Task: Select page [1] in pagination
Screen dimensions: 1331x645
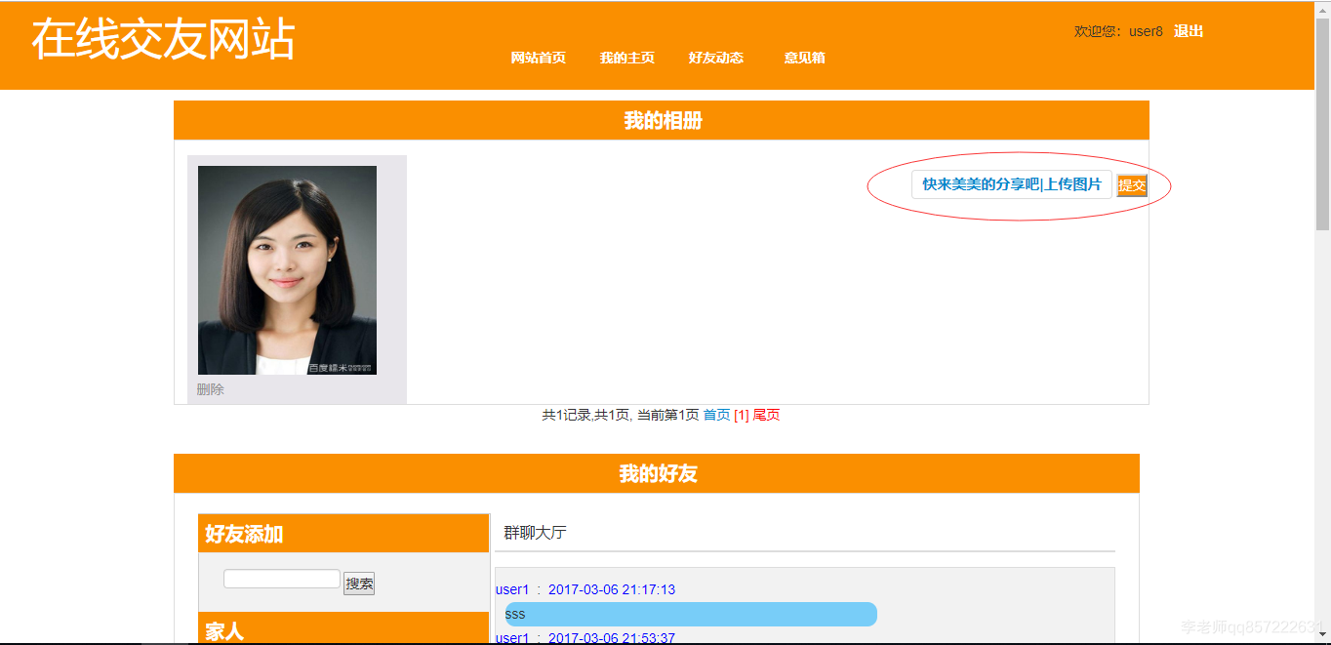Action: tap(742, 414)
